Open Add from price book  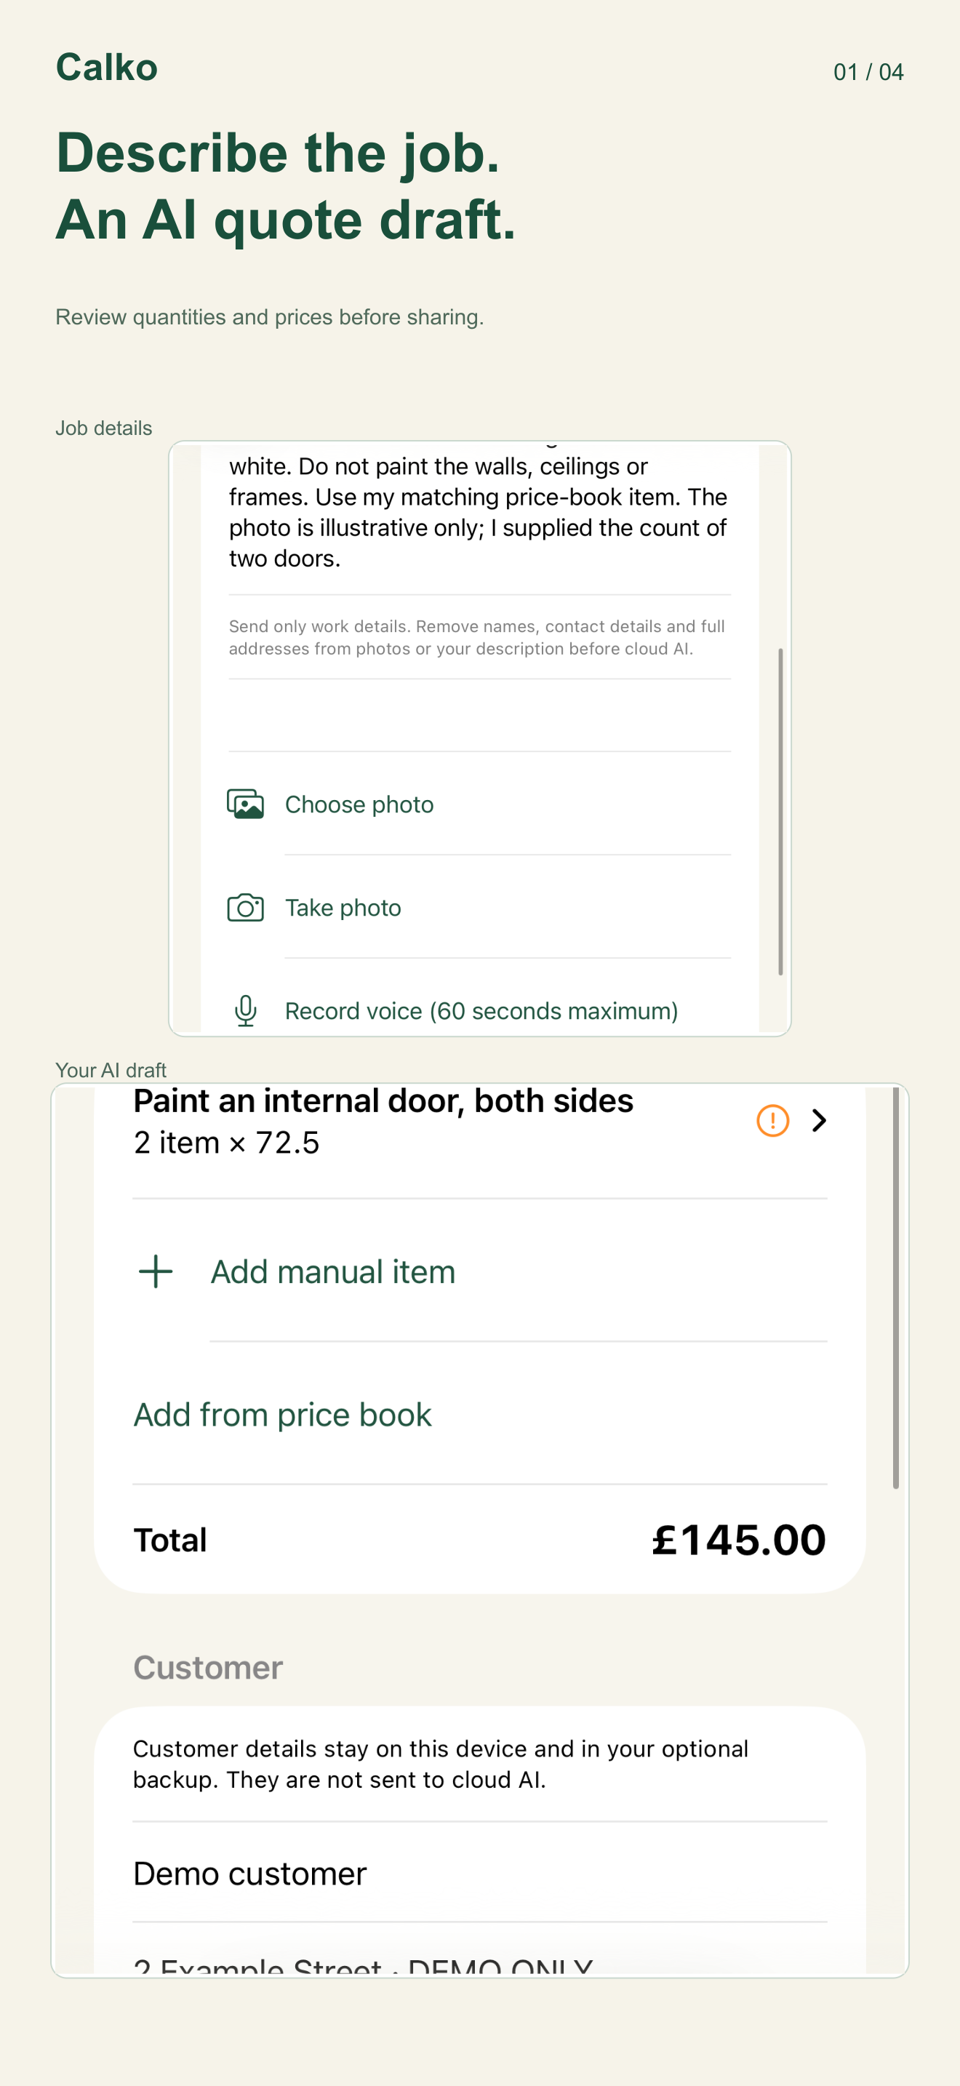click(x=479, y=1415)
